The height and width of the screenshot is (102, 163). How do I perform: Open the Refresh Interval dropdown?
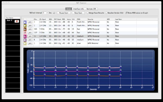tap(47, 13)
